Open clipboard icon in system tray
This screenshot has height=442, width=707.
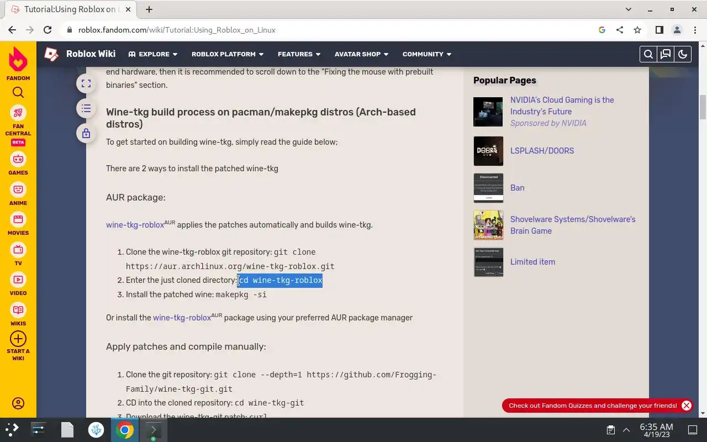tap(610, 430)
